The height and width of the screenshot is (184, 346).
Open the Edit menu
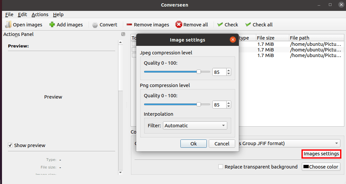pos(22,15)
